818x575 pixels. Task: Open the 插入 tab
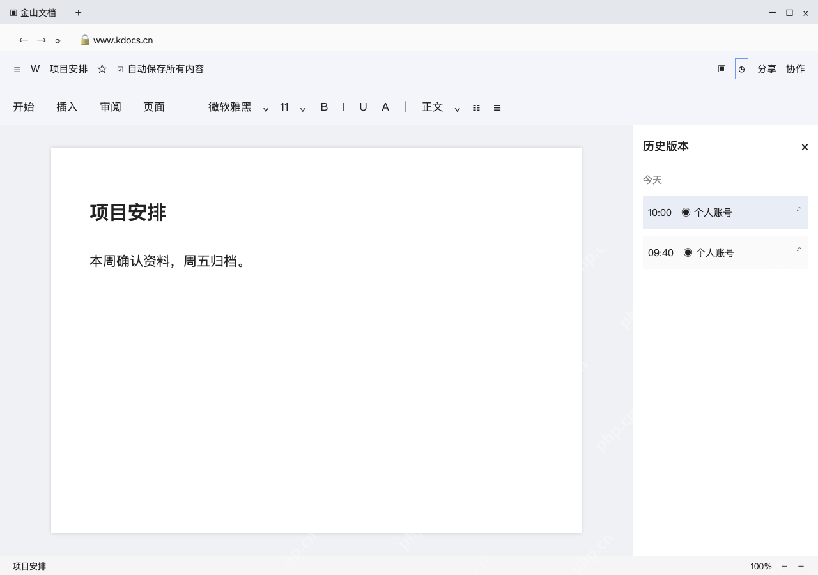point(67,107)
